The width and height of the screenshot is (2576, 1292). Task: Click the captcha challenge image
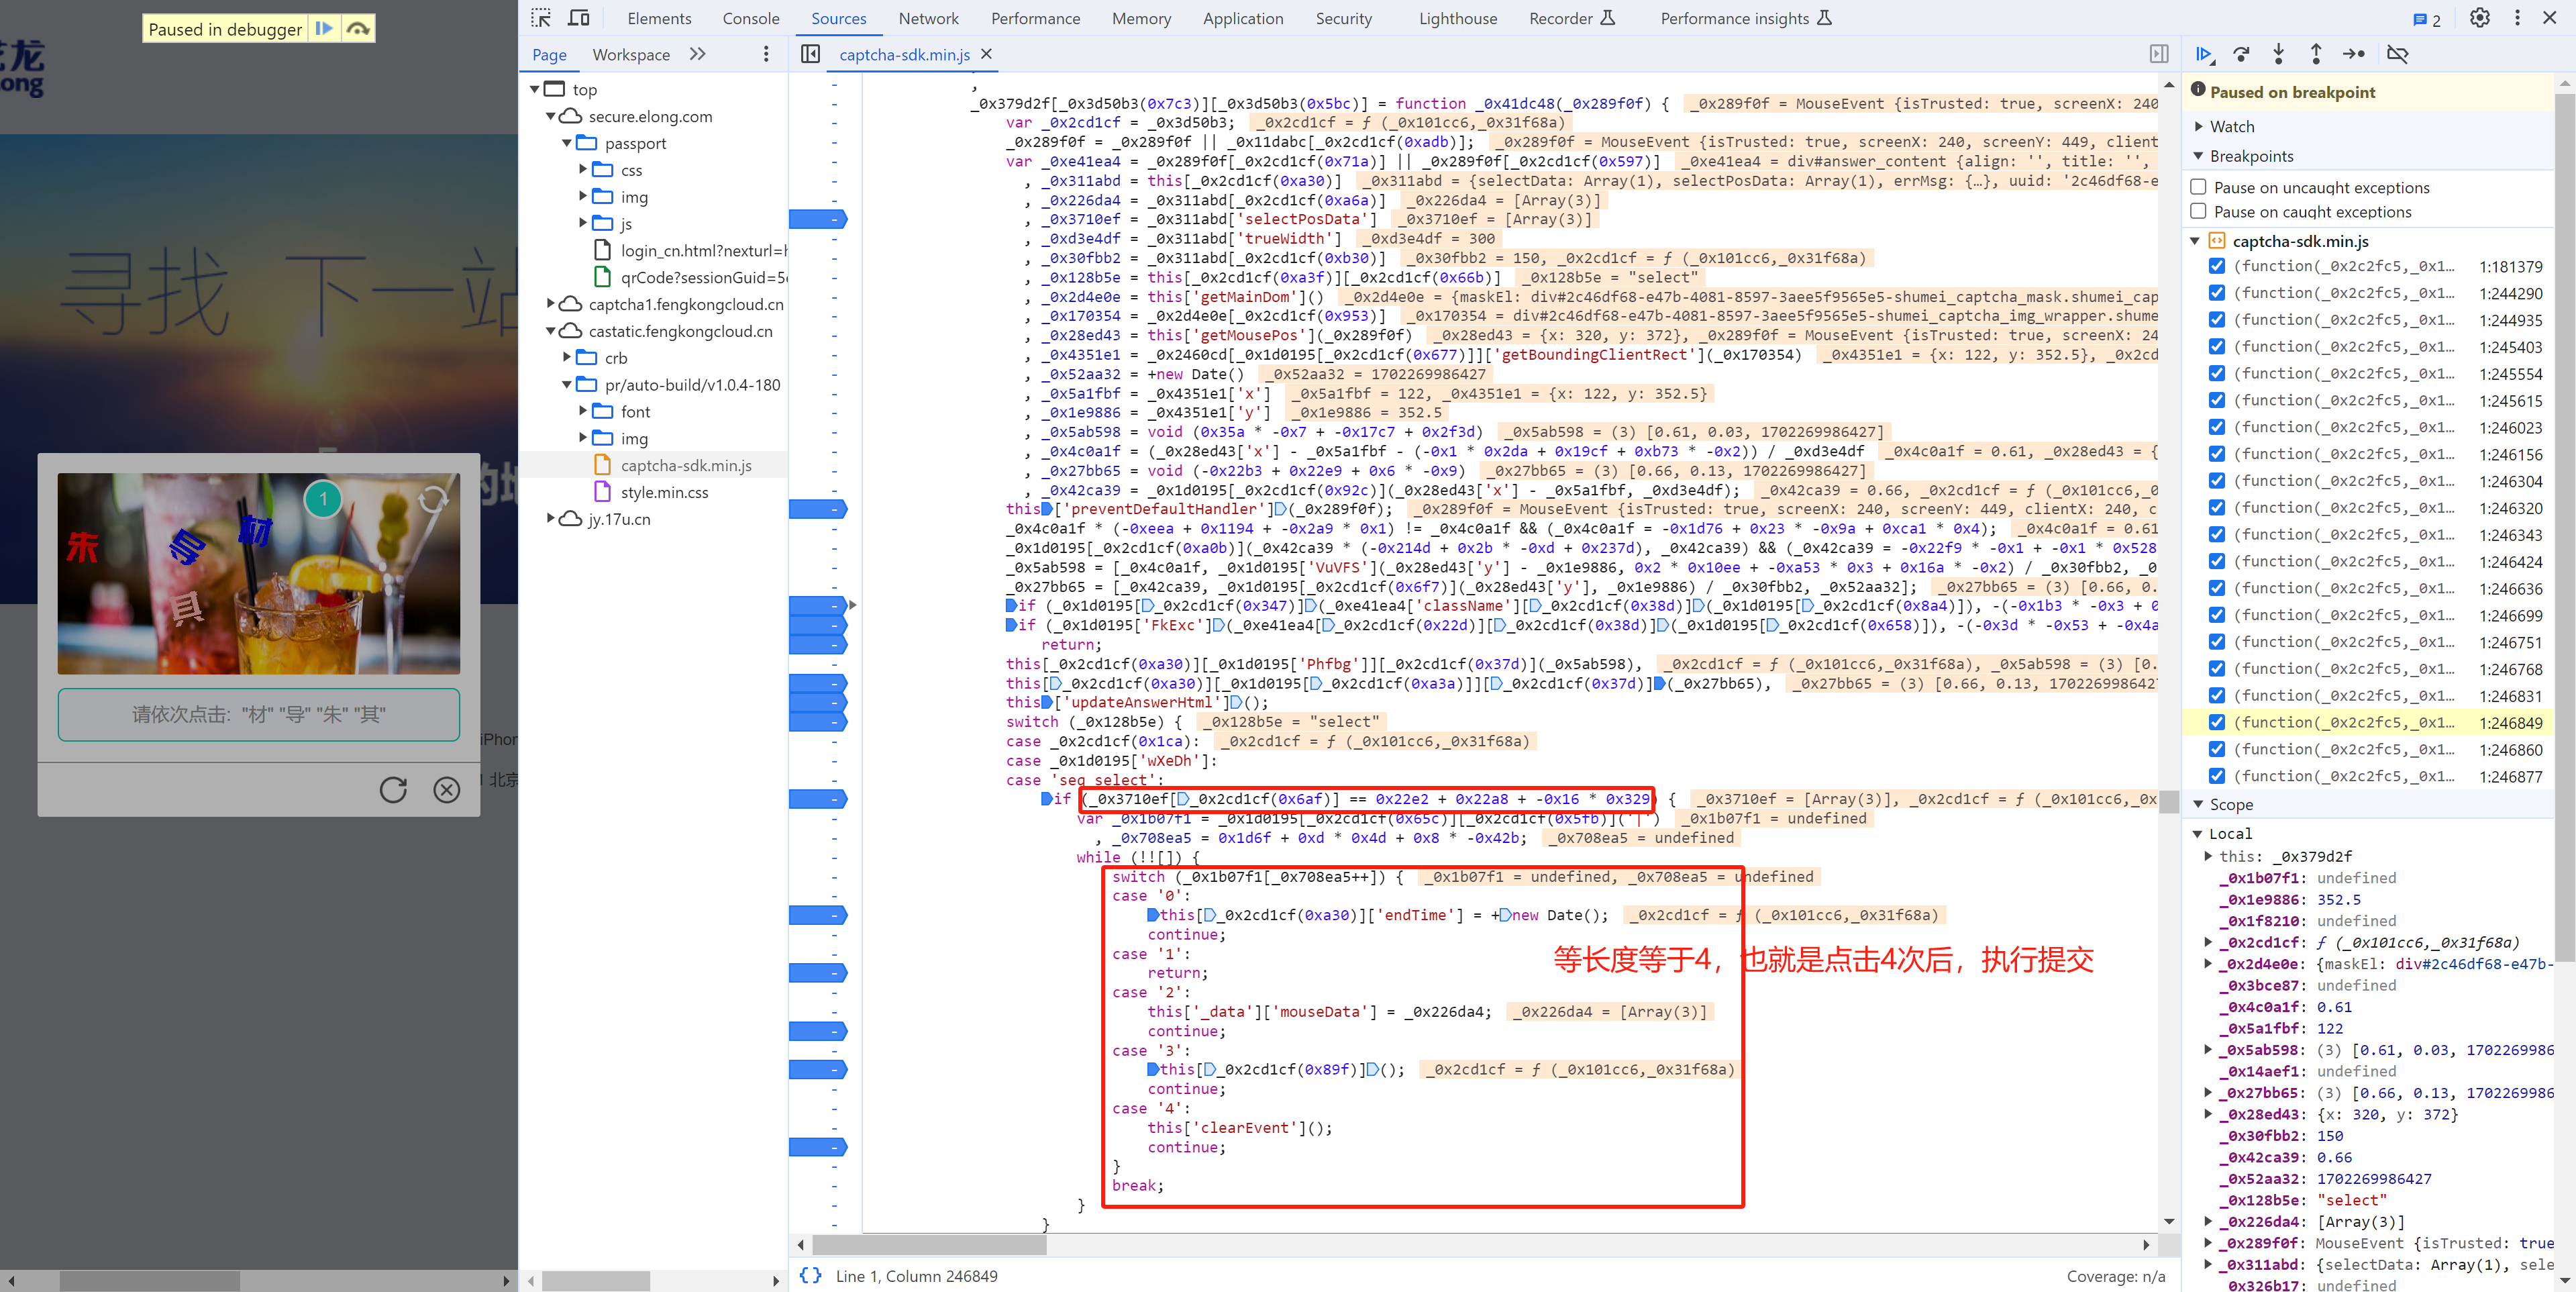click(258, 573)
